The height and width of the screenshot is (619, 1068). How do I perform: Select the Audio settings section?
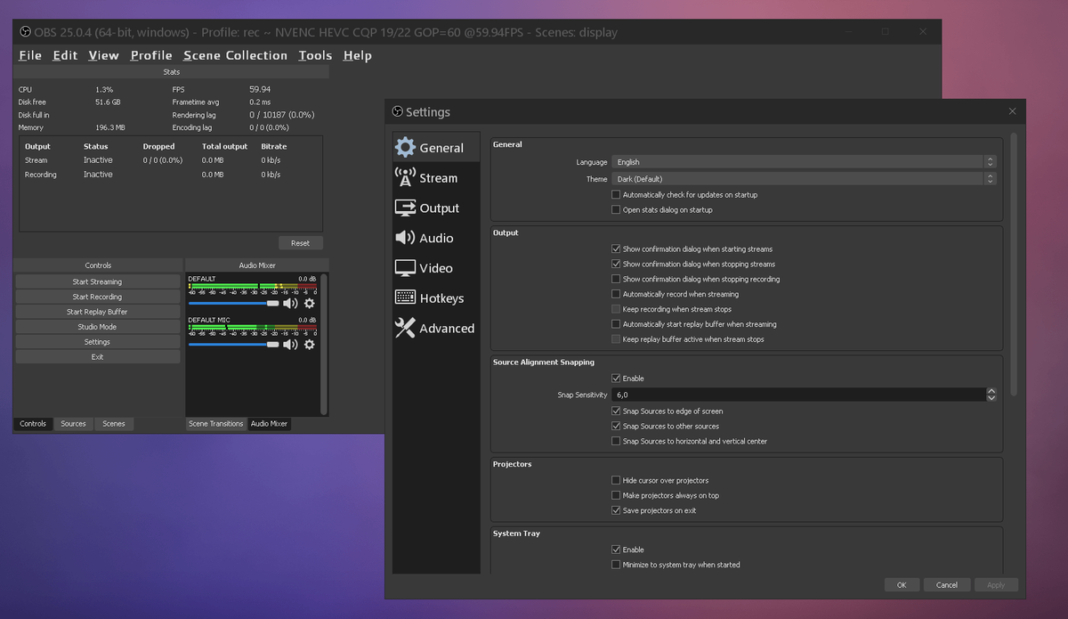(x=435, y=238)
